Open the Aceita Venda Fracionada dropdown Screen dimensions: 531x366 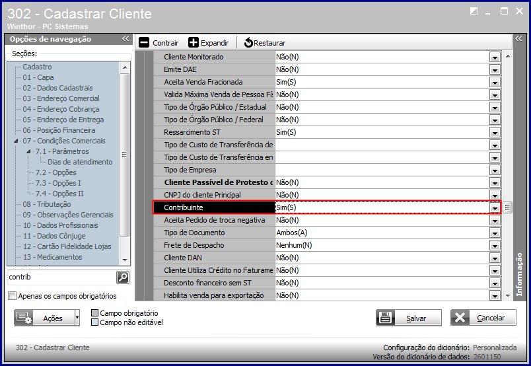(x=495, y=83)
